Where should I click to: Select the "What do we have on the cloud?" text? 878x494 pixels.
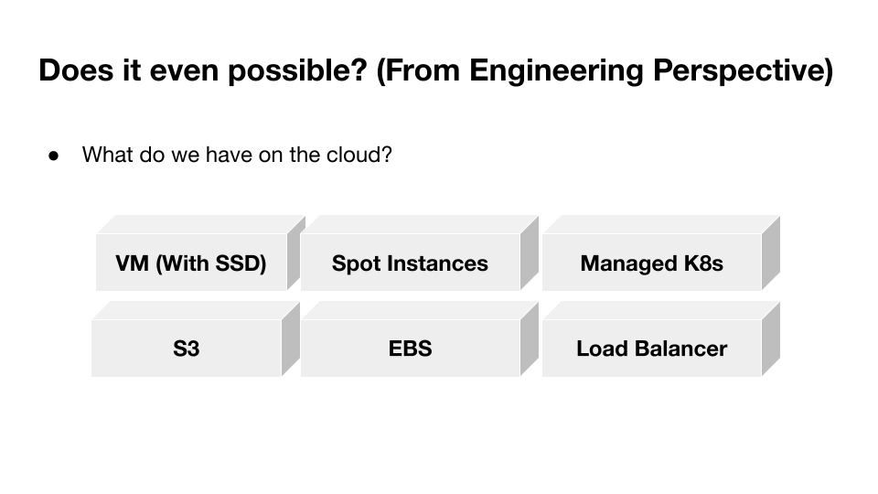[x=237, y=155]
